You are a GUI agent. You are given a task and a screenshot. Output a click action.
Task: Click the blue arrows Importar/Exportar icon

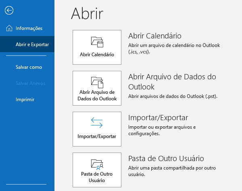click(x=97, y=123)
